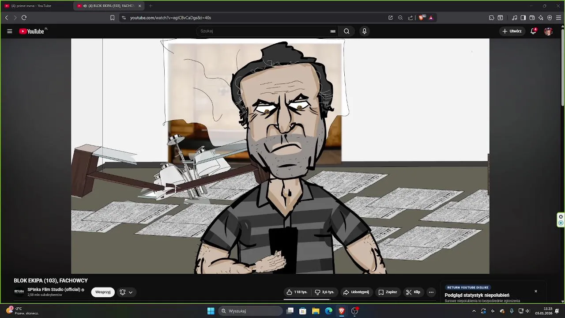
Task: Like the video with thumbs-up 118 tys.
Action: click(297, 292)
